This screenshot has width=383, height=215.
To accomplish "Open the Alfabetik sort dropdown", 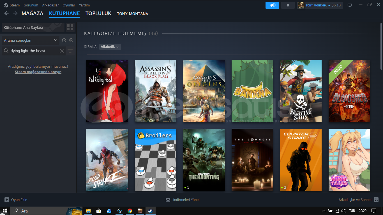I will click(x=110, y=47).
